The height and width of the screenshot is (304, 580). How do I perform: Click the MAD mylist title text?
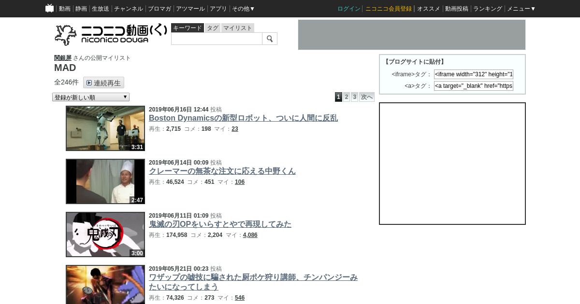coord(65,68)
